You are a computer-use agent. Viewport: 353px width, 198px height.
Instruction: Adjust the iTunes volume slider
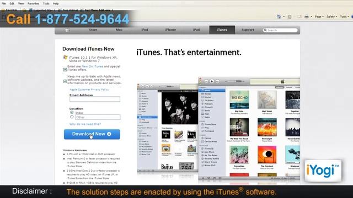tap(235, 81)
